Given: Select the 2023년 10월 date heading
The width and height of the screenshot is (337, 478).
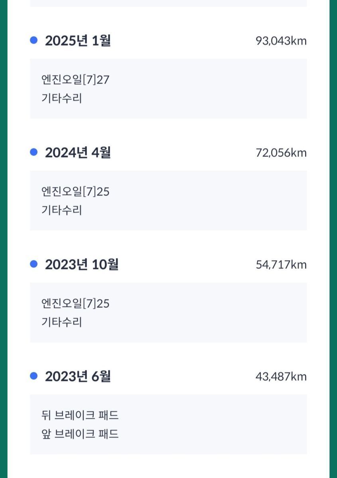Looking at the screenshot, I should (82, 264).
